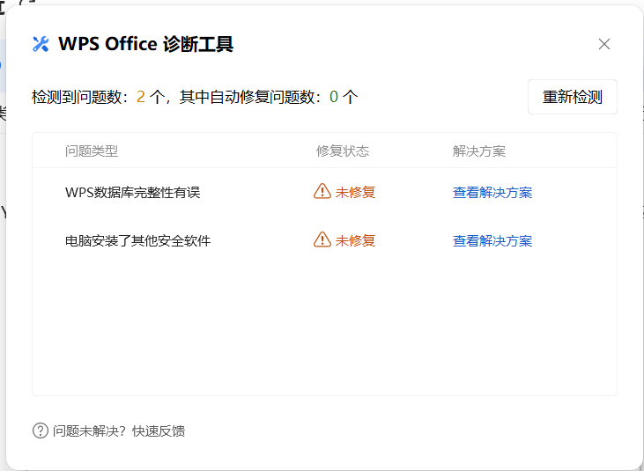Screen dimensions: 644x471
Task: Click the detected problem count number 2
Action: 140,97
